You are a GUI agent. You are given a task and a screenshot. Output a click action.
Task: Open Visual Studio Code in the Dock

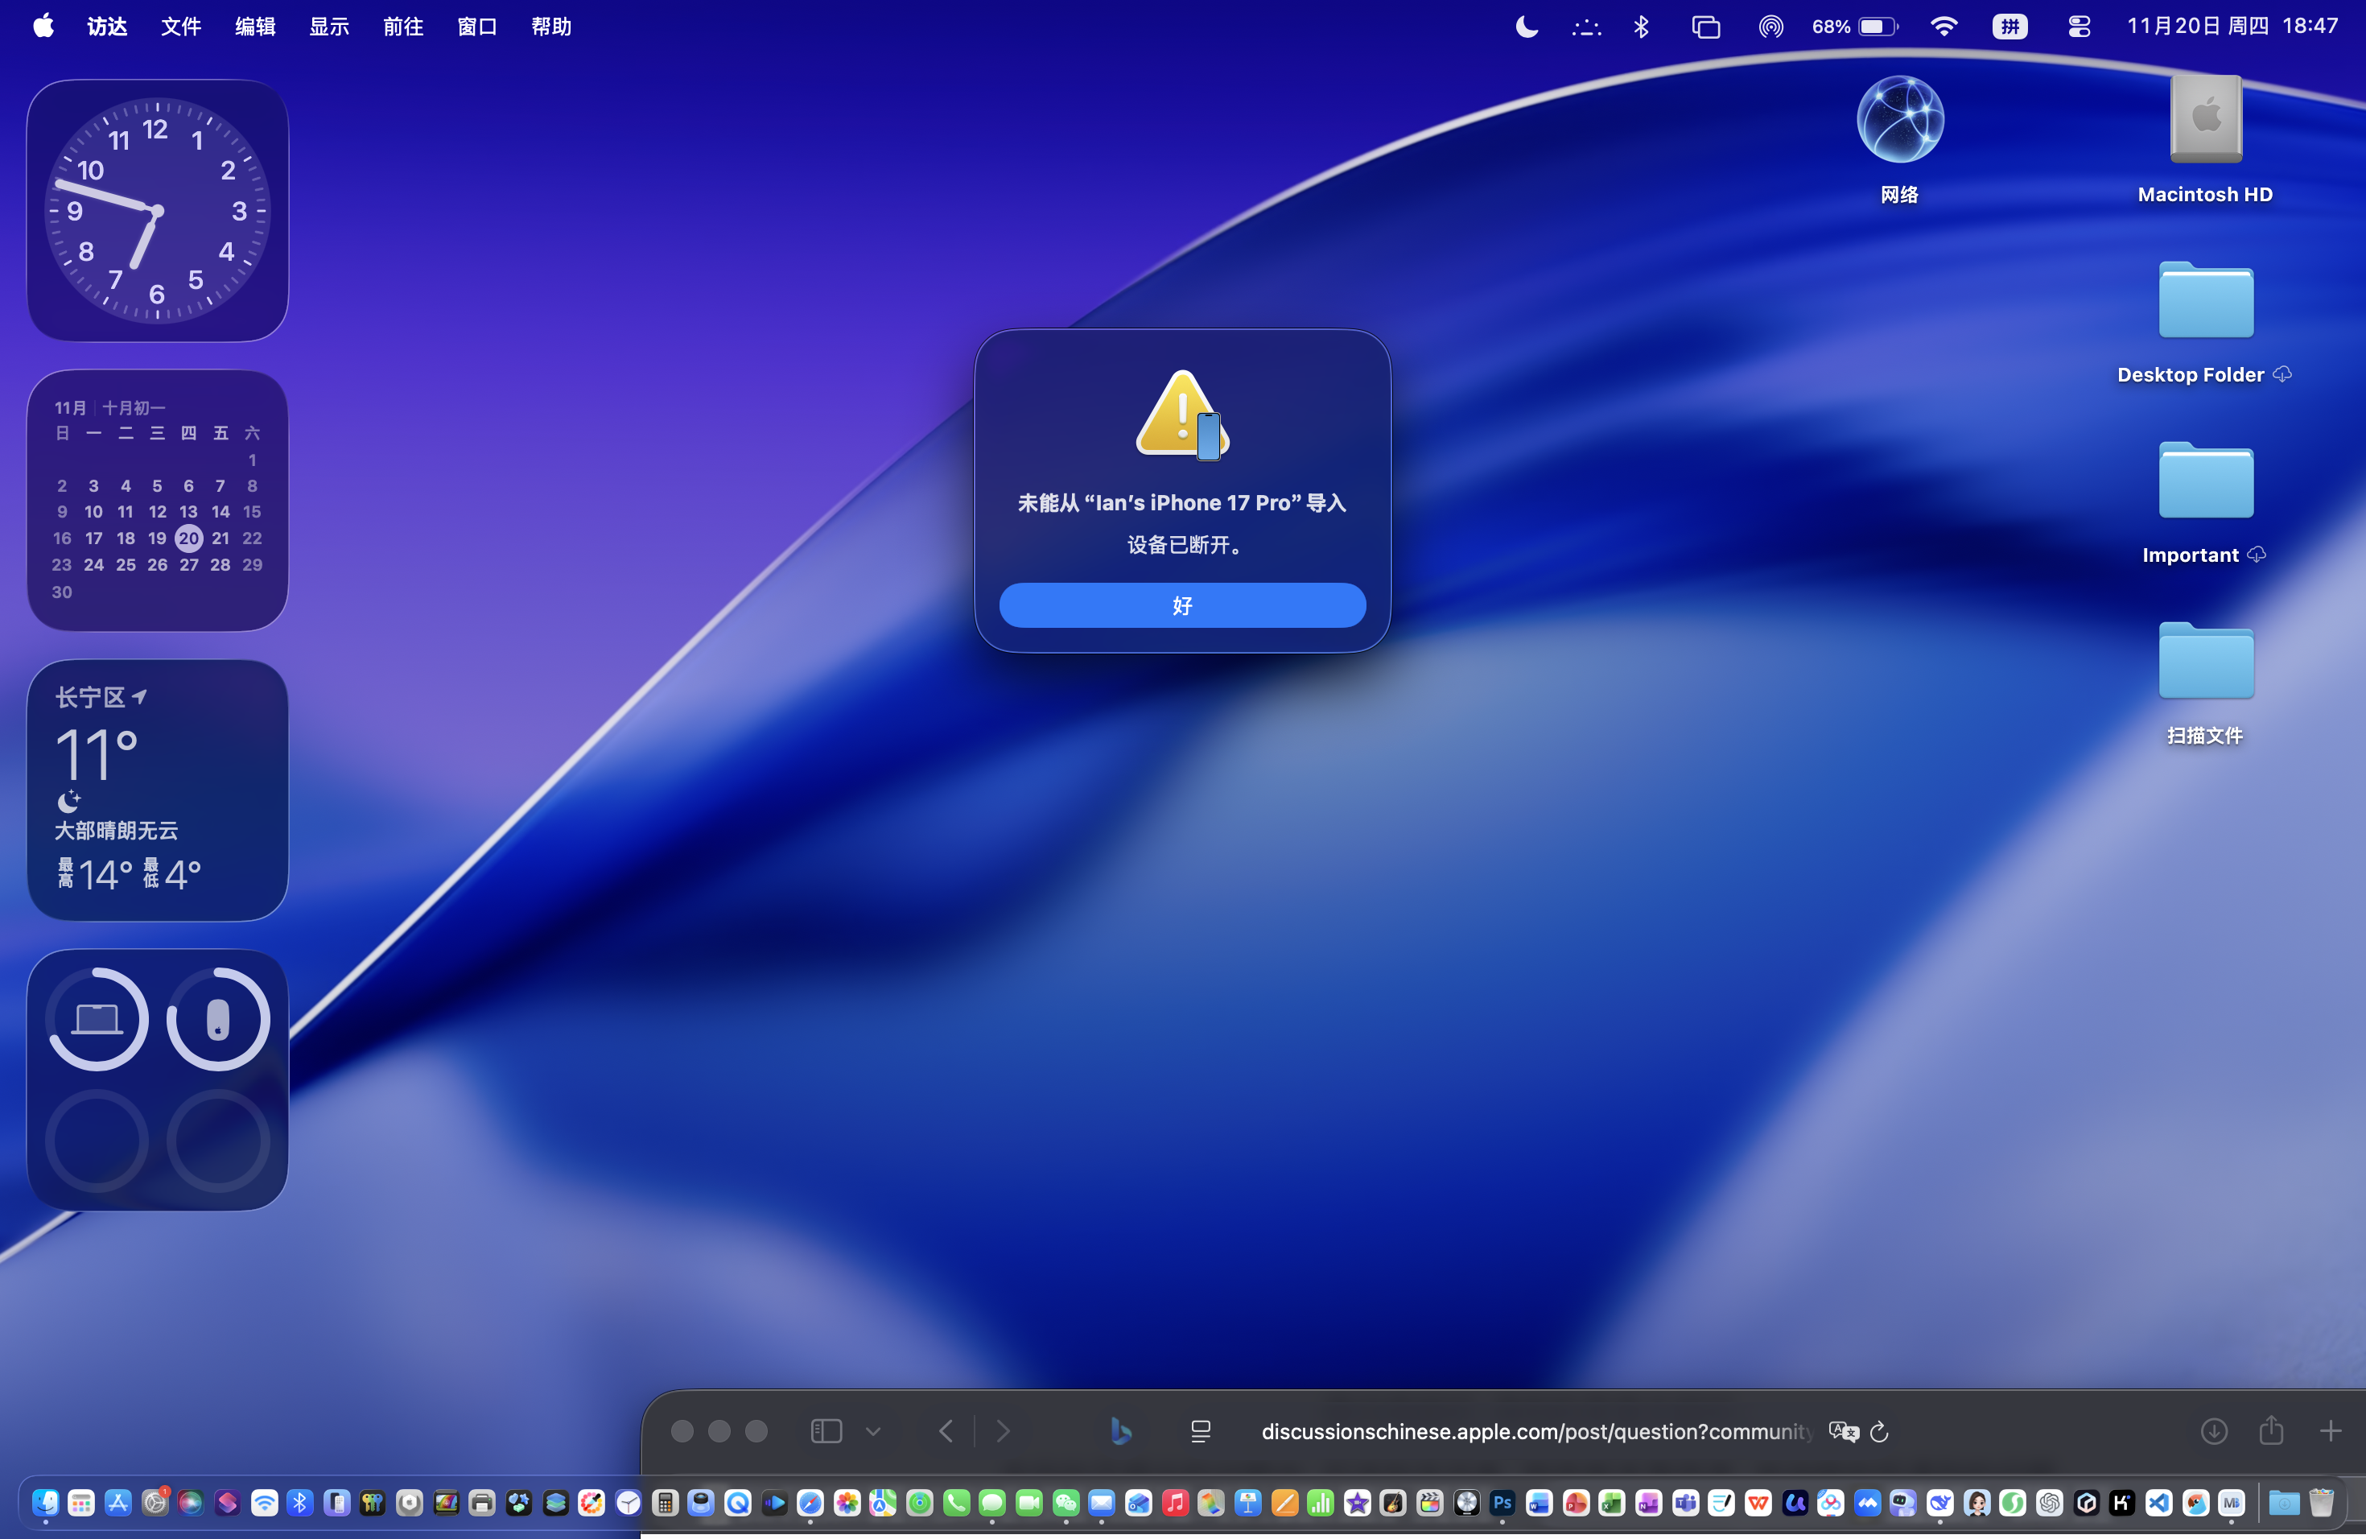coord(2158,1504)
